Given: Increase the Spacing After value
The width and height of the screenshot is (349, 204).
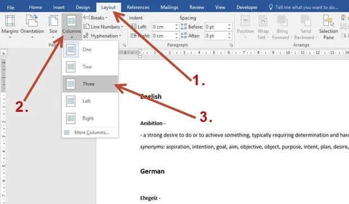Looking at the screenshot, I should click(x=229, y=34).
